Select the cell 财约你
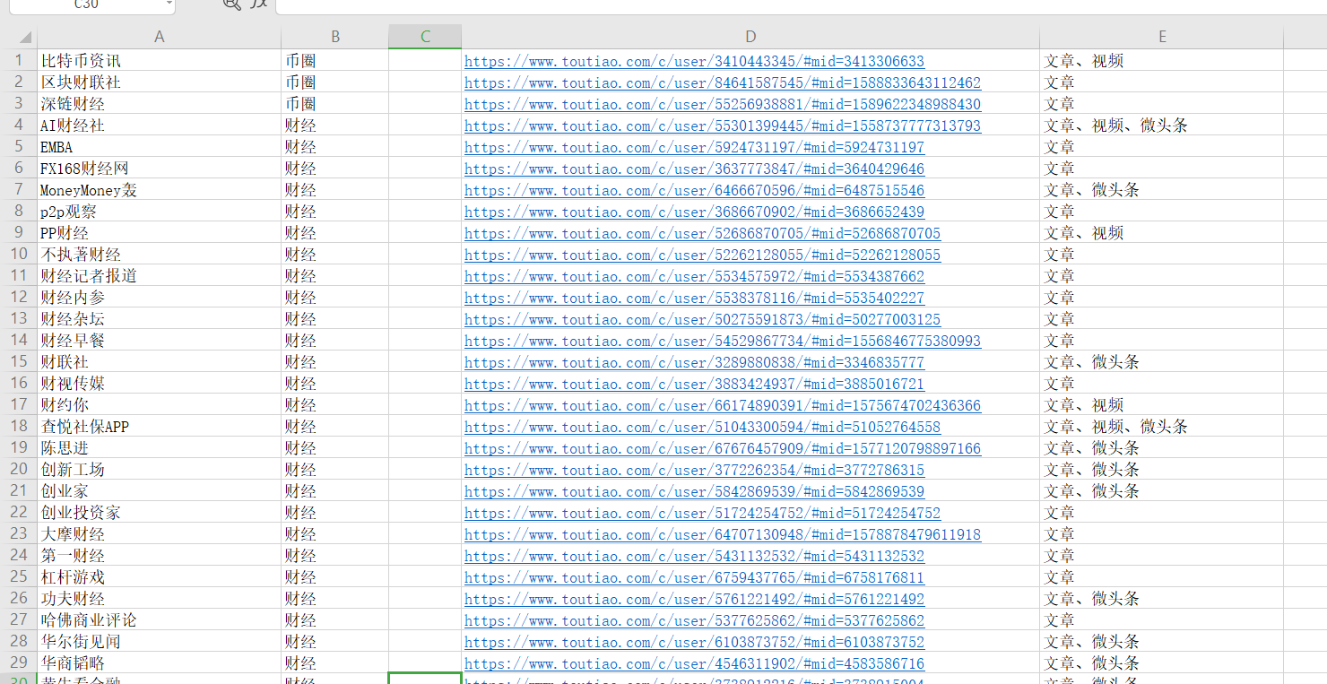Screen dimensions: 1327x684 pyautogui.click(x=159, y=405)
